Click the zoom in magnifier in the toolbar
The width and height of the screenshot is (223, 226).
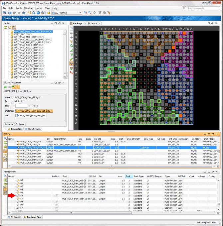[x=85, y=13]
